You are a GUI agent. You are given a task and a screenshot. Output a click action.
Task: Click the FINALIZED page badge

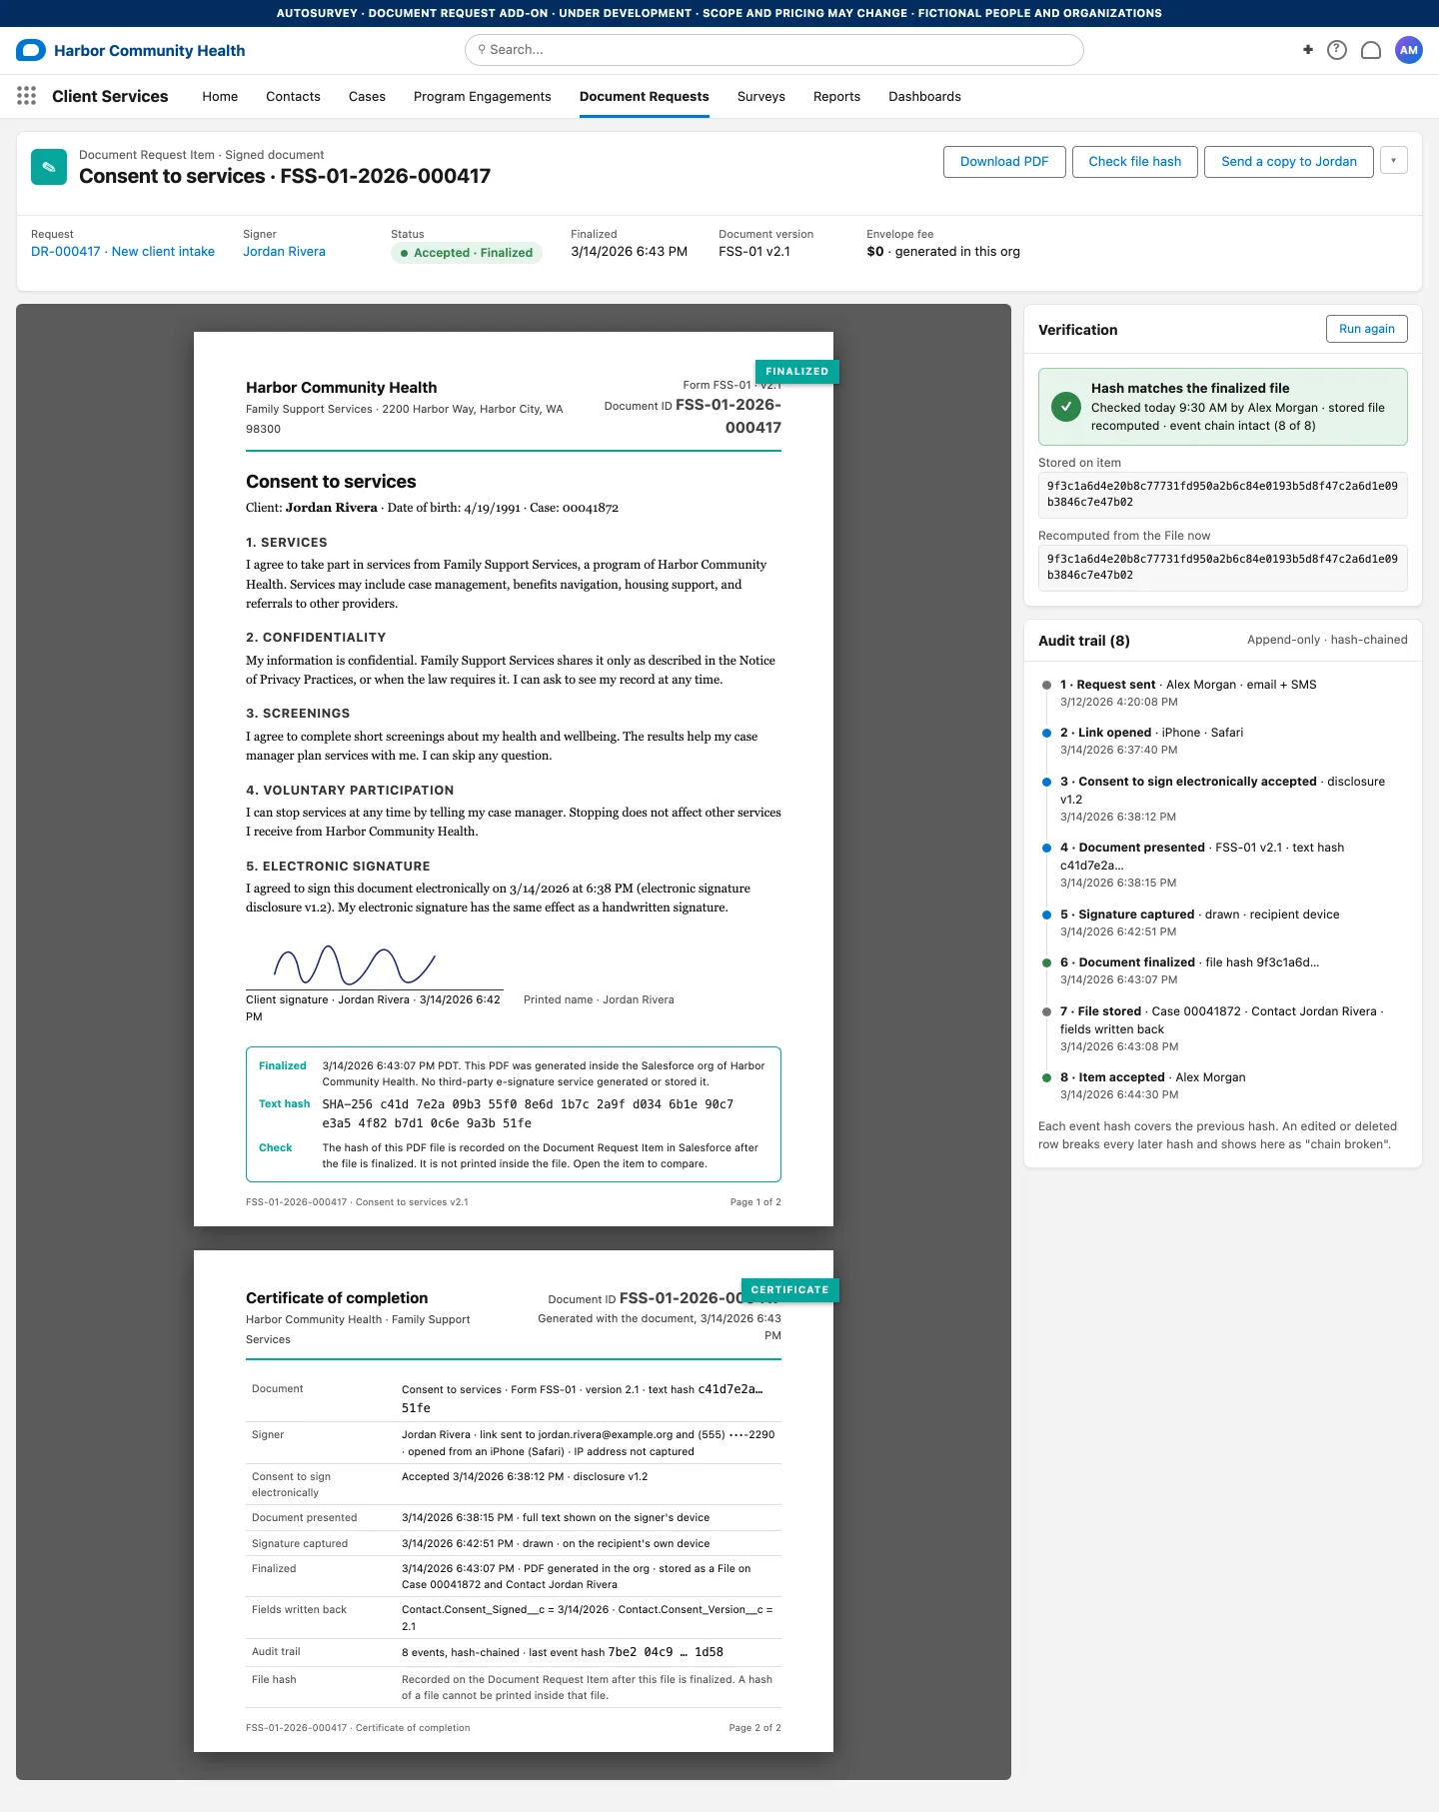pos(797,371)
